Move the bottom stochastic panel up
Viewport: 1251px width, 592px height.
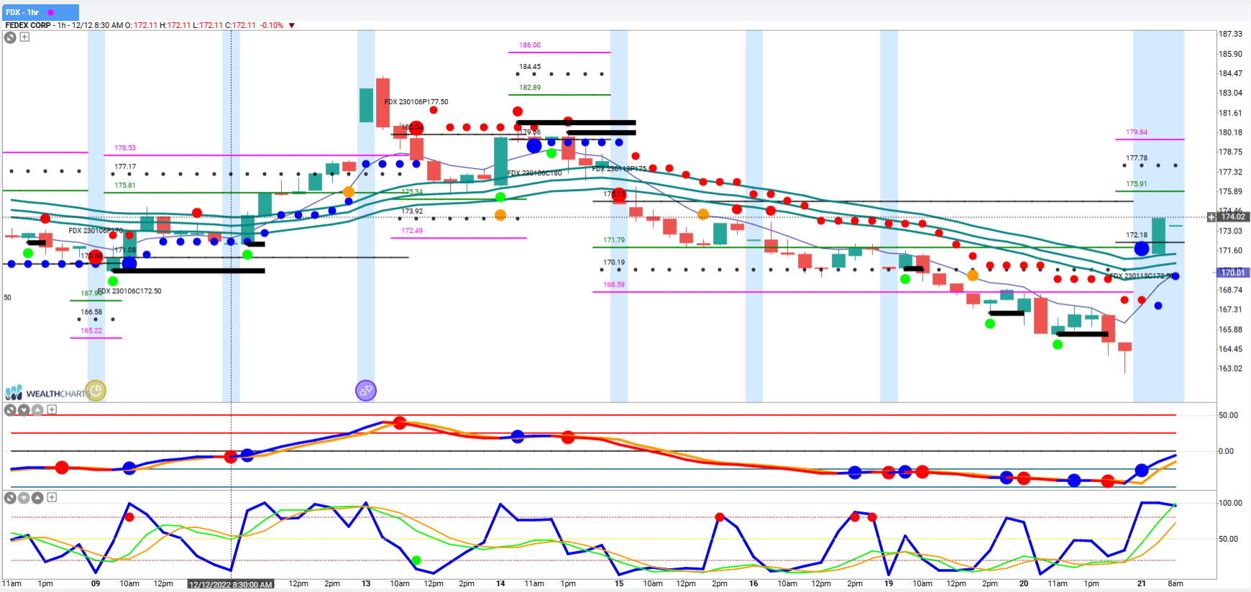[37, 498]
